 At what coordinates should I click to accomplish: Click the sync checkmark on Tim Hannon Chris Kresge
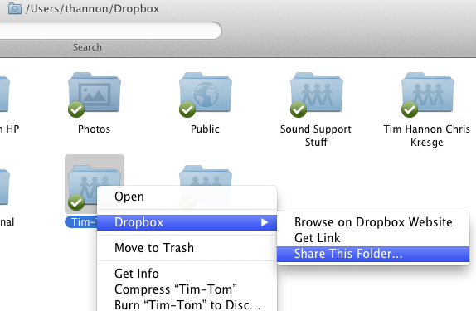pyautogui.click(x=410, y=109)
